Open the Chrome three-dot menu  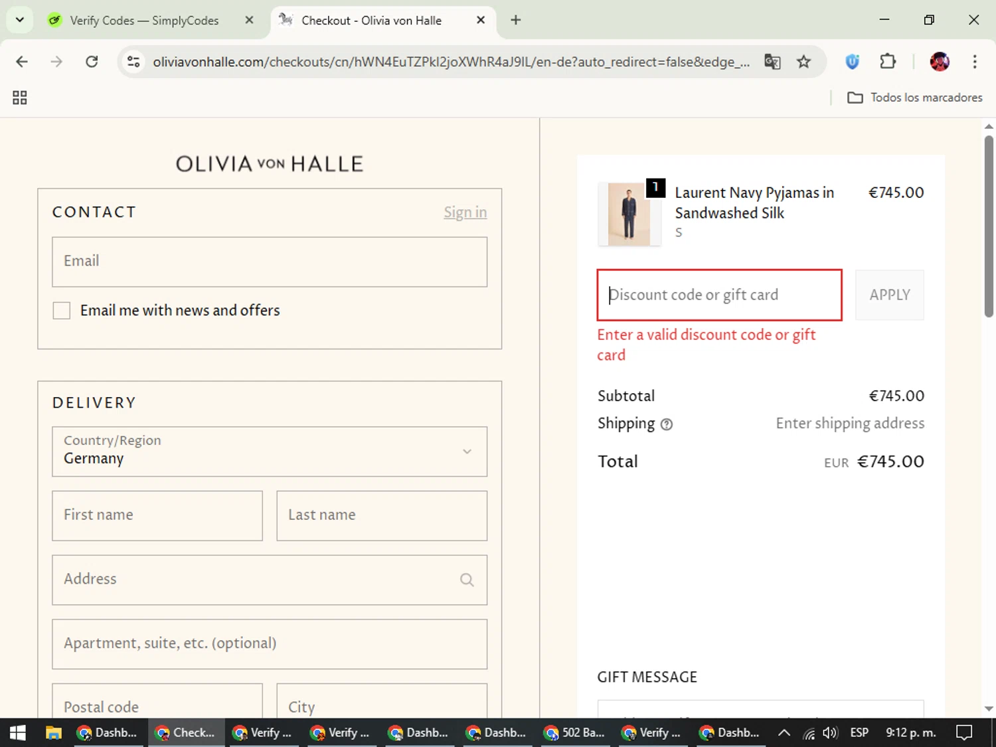tap(975, 62)
